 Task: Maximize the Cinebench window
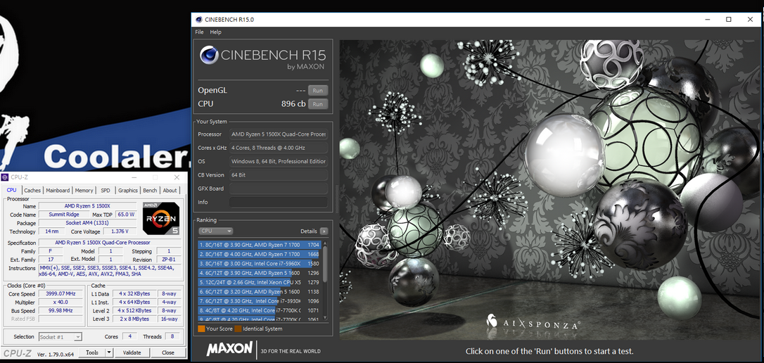pyautogui.click(x=728, y=20)
